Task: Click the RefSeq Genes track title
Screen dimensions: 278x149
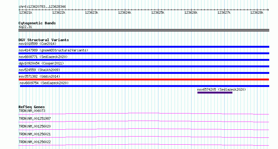Action: (x=32, y=107)
